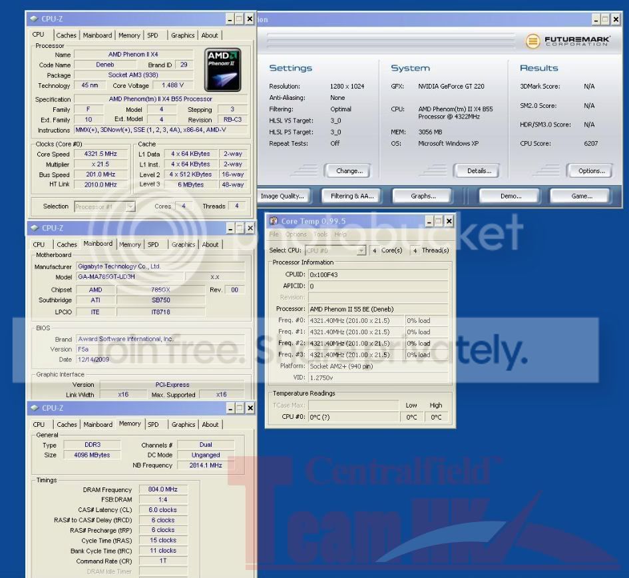Open the Options menu in Core Temp
The height and width of the screenshot is (578, 629).
click(x=296, y=234)
